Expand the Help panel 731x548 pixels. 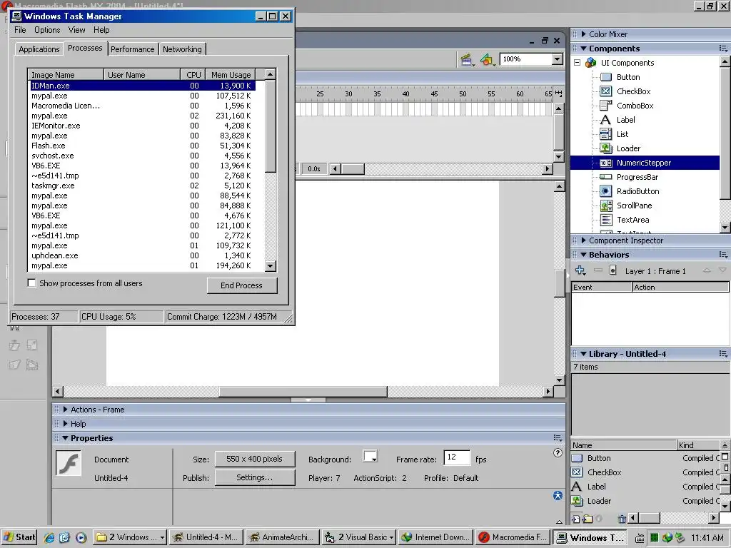click(65, 424)
